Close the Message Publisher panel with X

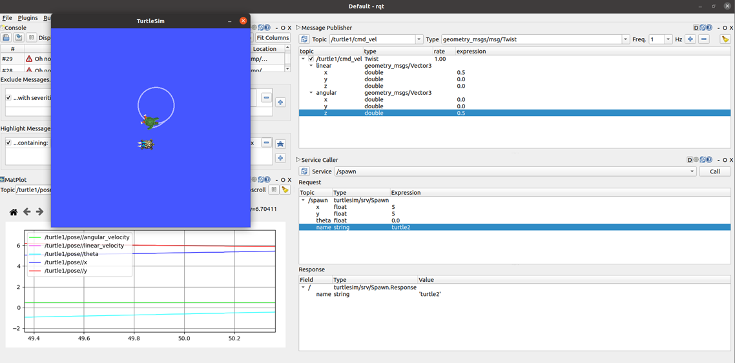731,28
